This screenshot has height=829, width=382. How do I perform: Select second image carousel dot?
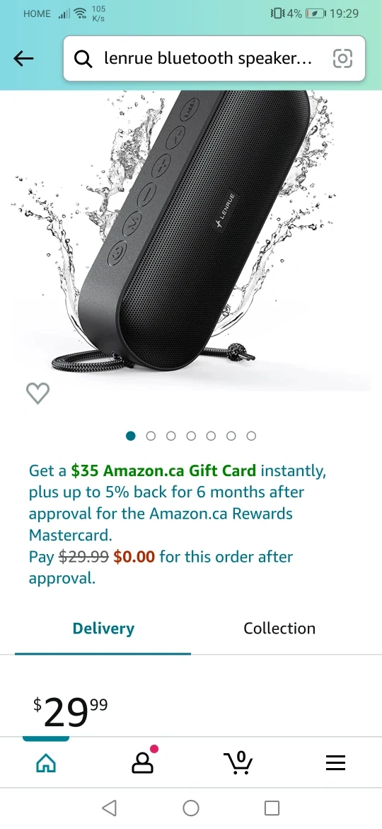(151, 436)
